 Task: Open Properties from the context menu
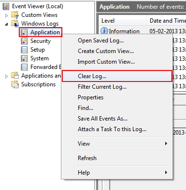[117, 97]
